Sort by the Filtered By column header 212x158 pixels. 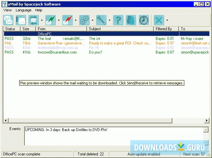pos(166,29)
